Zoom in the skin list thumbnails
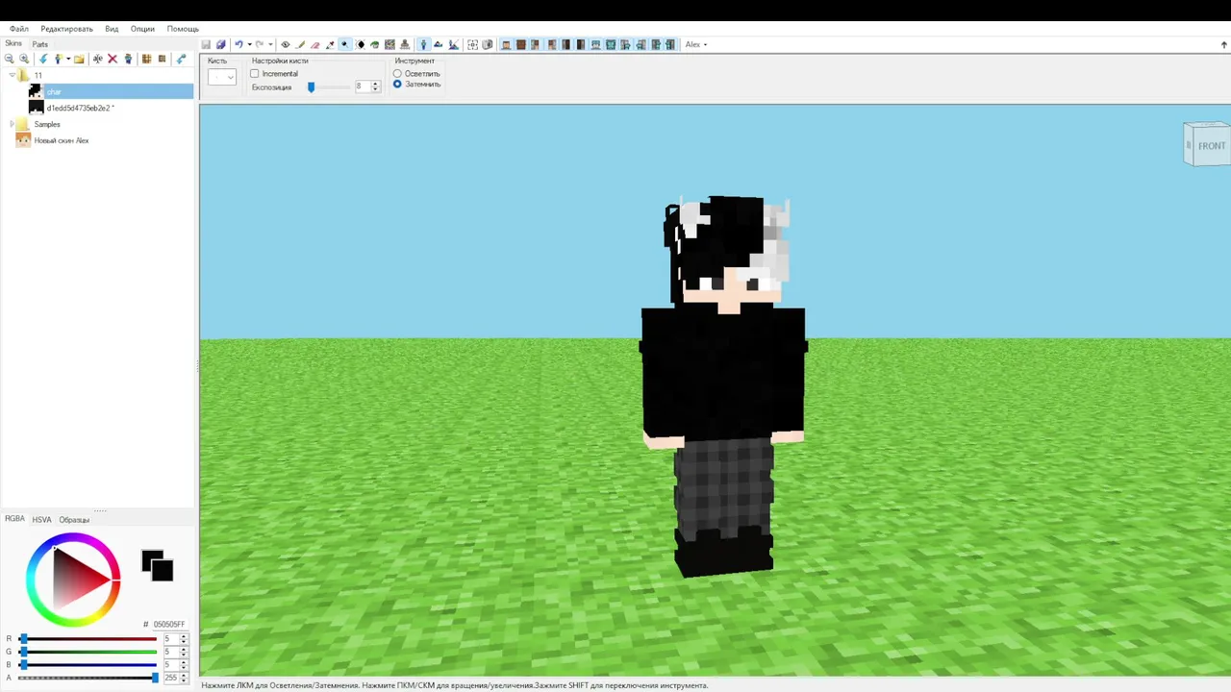 tap(24, 59)
